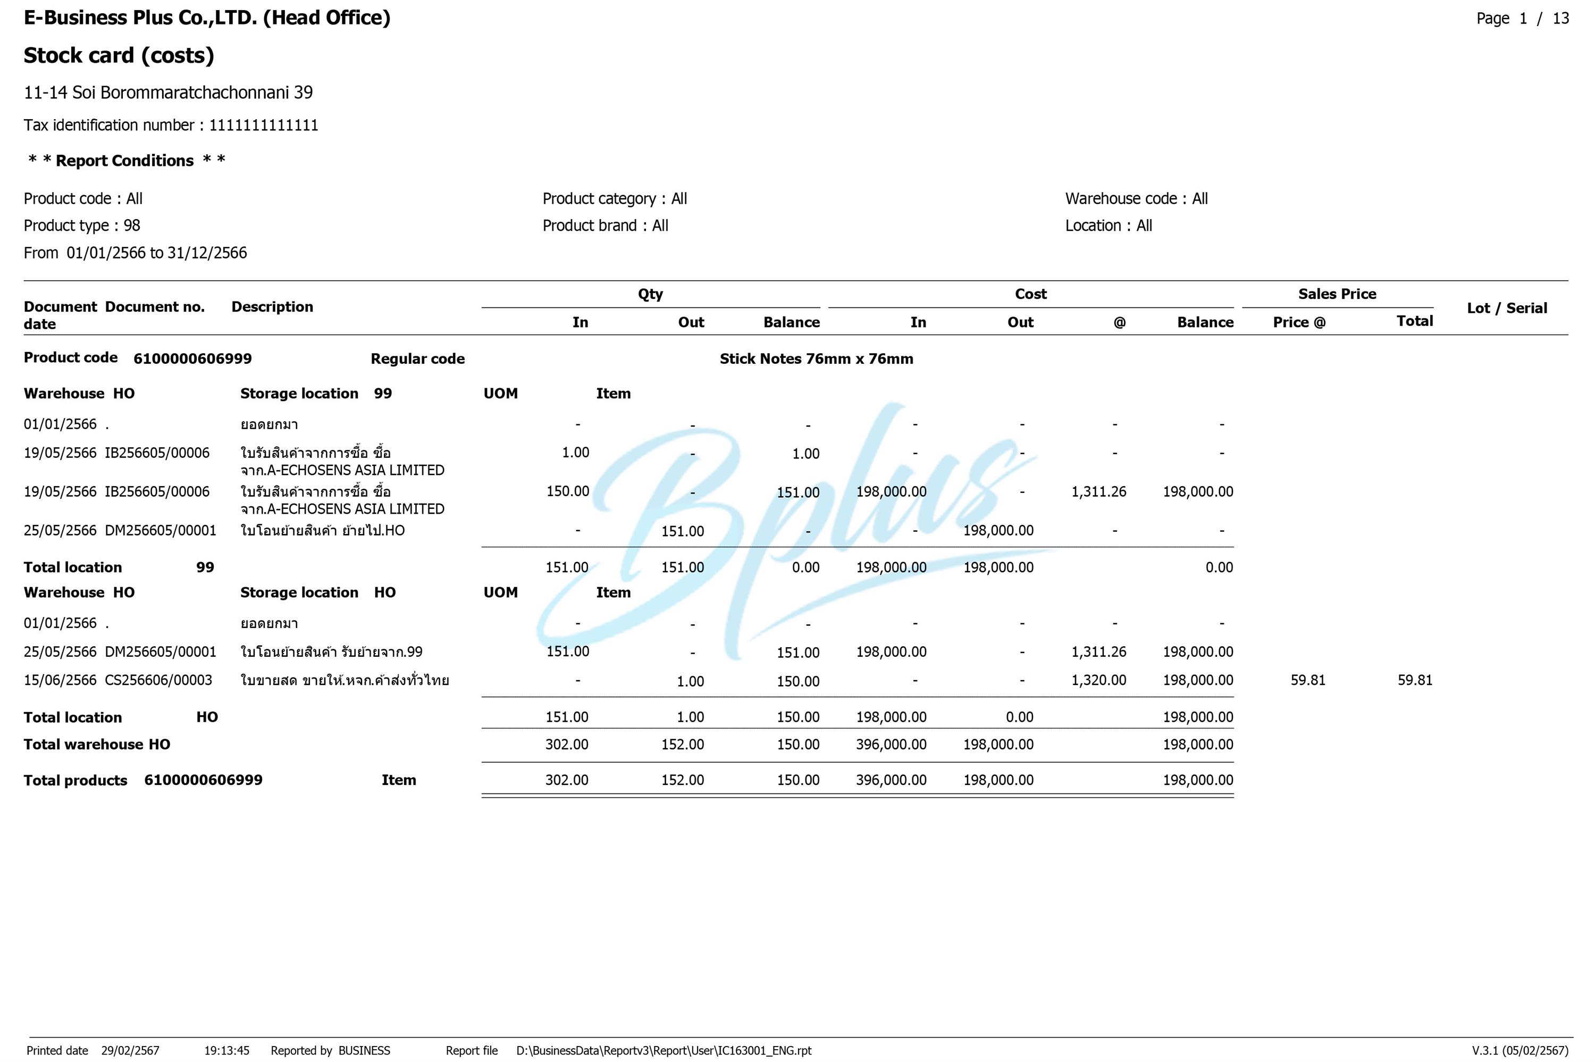Click sales price 59.81 under Price @
The image size is (1595, 1062).
pos(1307,680)
